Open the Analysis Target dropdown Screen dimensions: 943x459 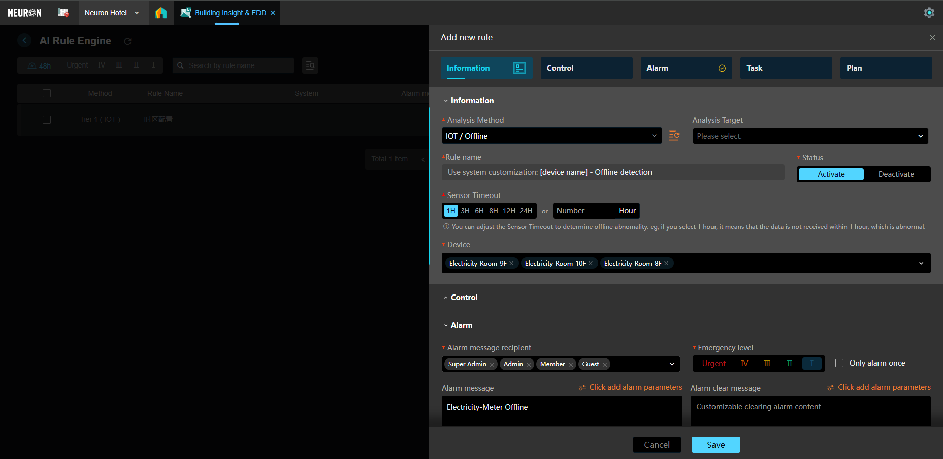pos(810,136)
